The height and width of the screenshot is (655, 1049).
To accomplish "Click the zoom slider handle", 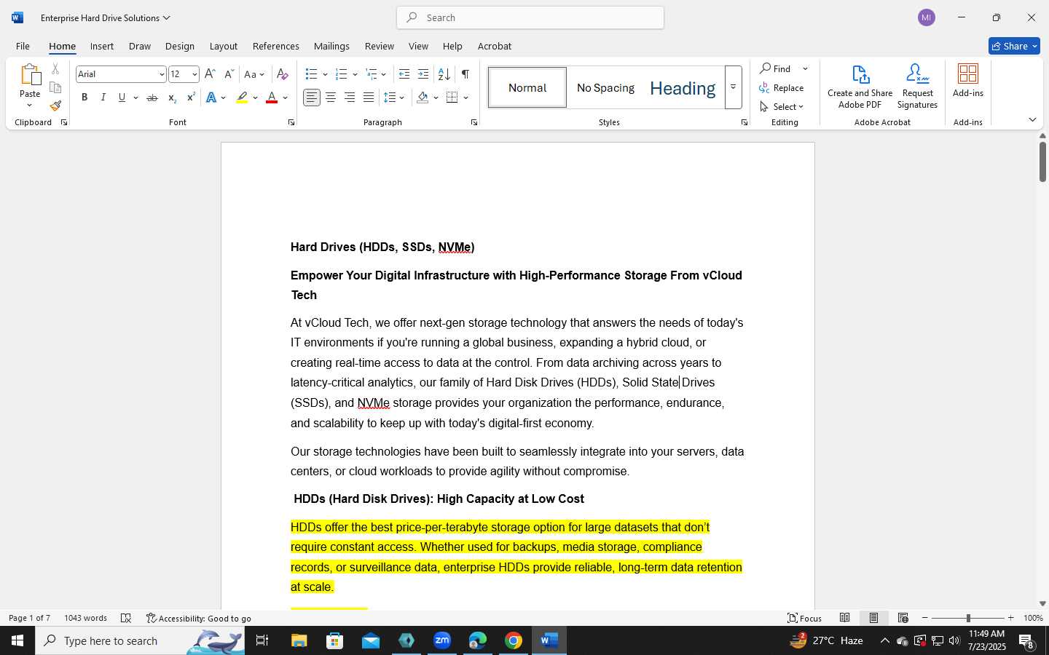I will (x=968, y=618).
